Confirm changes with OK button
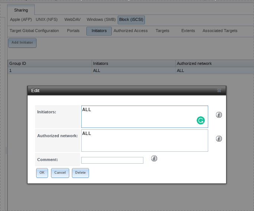The width and height of the screenshot is (254, 211). (x=42, y=173)
